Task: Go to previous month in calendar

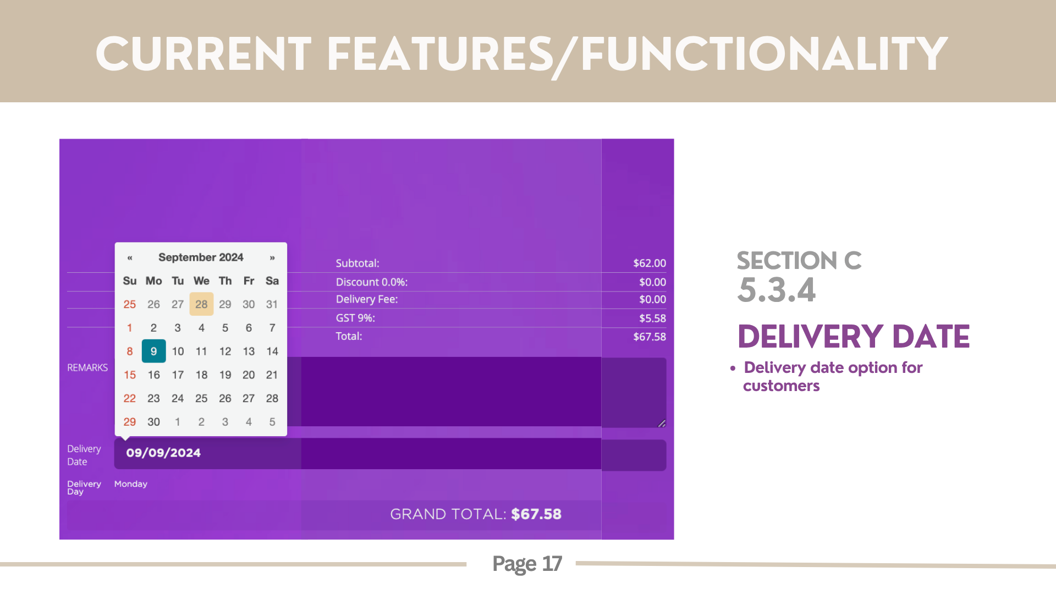Action: point(130,257)
